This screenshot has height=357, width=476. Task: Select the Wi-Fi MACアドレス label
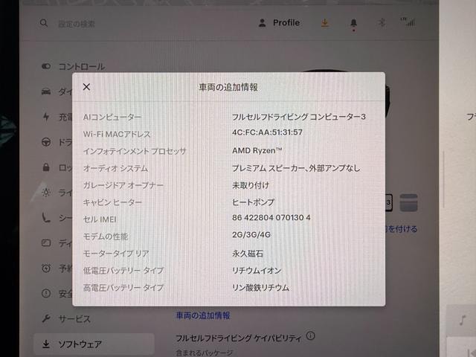point(117,134)
